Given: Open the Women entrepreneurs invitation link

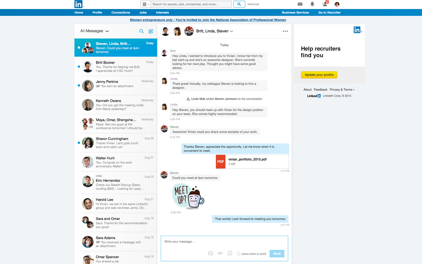Looking at the screenshot, I should 208,20.
